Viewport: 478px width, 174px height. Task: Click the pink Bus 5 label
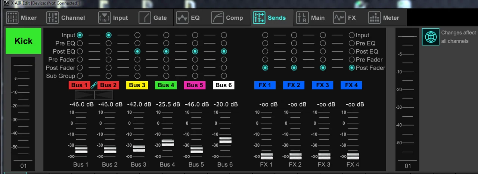[195, 85]
